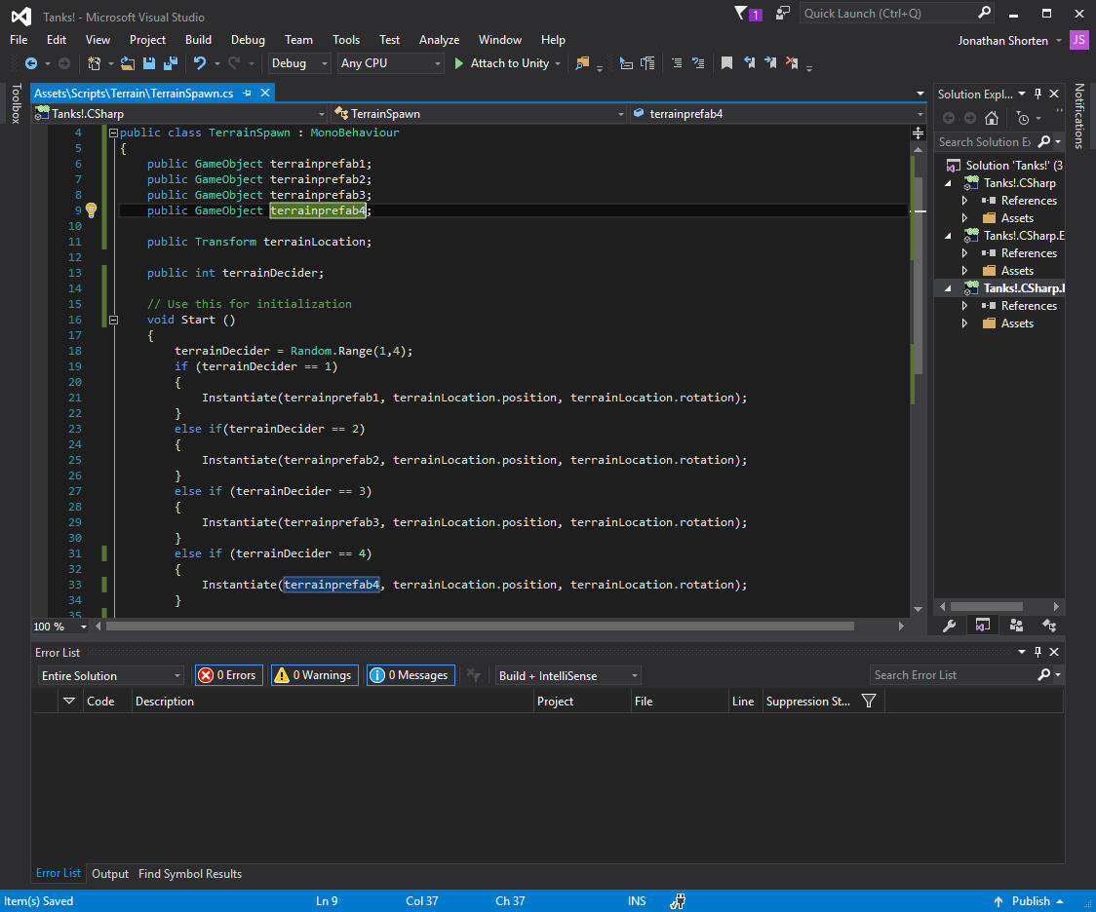
Task: Click the Undo arrow icon
Action: click(x=200, y=63)
